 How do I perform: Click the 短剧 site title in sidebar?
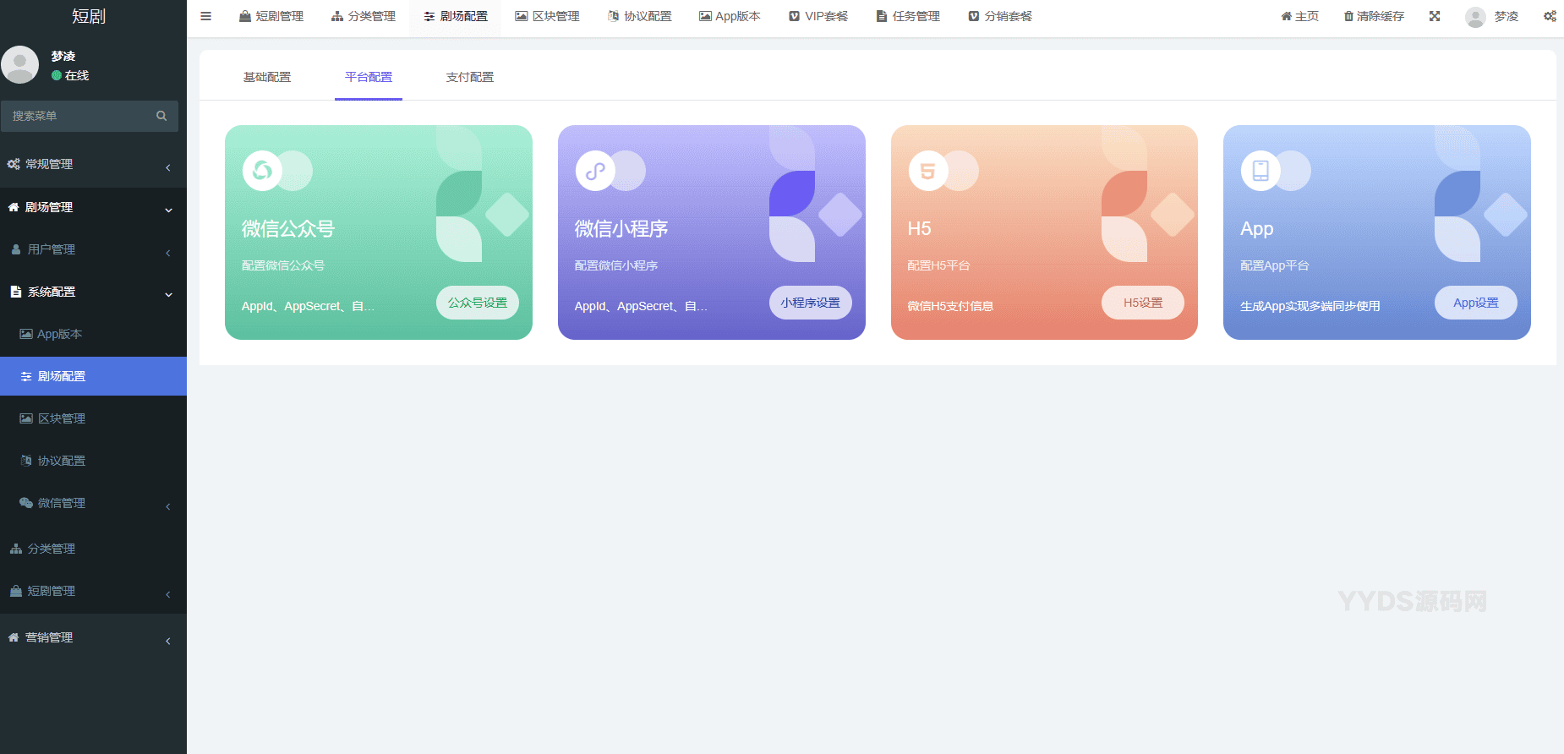89,16
